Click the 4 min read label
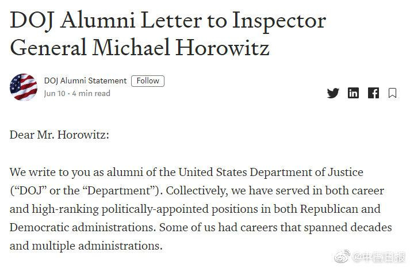410x268 pixels. 91,93
